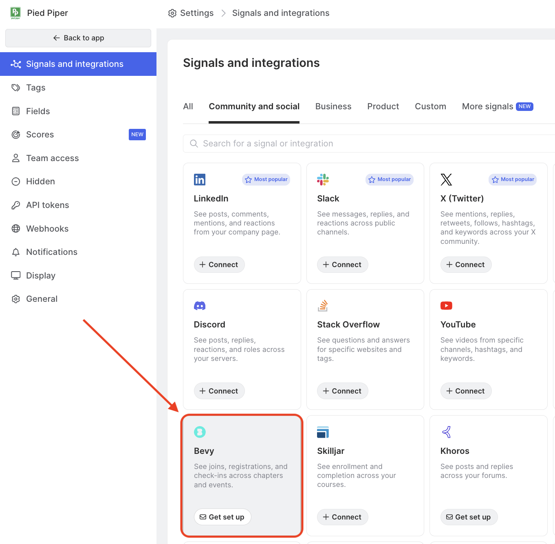Connect the YouTube integration
This screenshot has width=555, height=544.
[466, 391]
